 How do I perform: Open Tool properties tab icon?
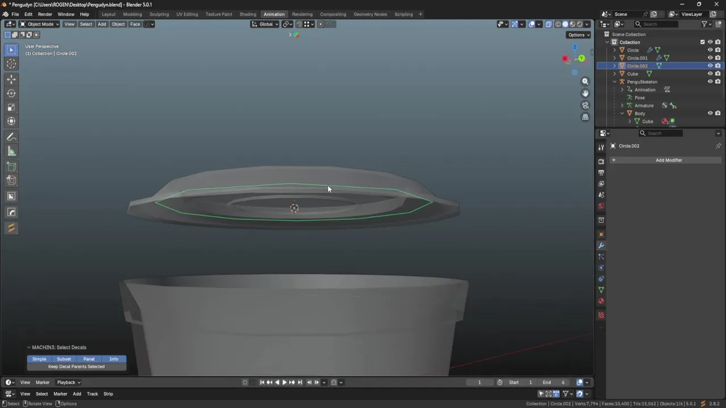[x=601, y=147]
